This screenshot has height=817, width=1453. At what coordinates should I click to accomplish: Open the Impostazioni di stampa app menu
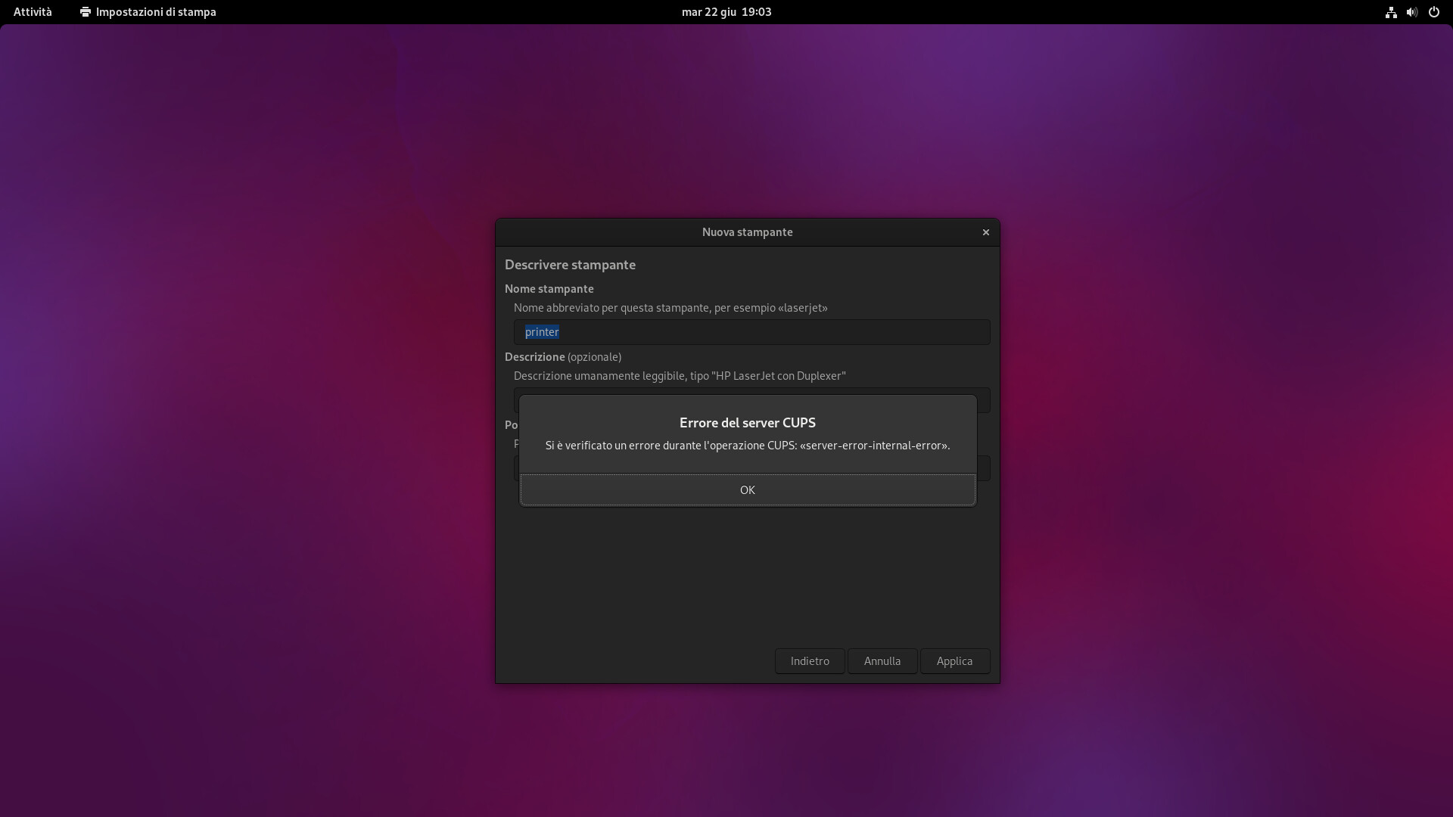(155, 12)
